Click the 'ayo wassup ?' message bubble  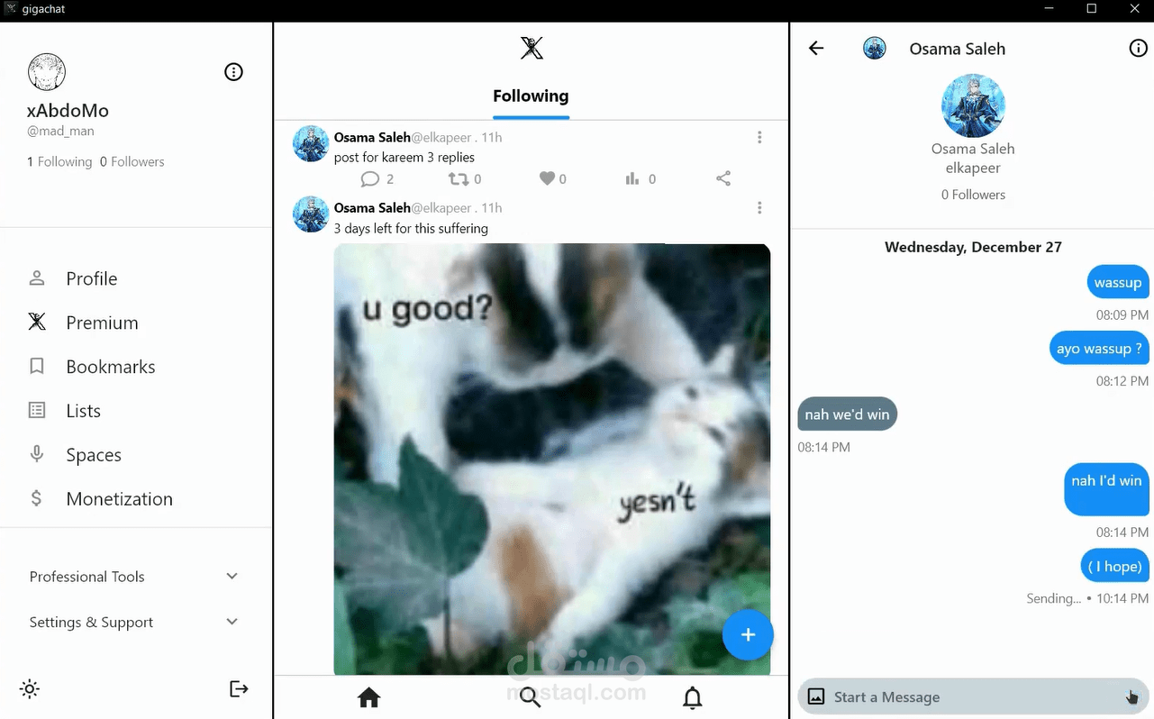tap(1099, 349)
